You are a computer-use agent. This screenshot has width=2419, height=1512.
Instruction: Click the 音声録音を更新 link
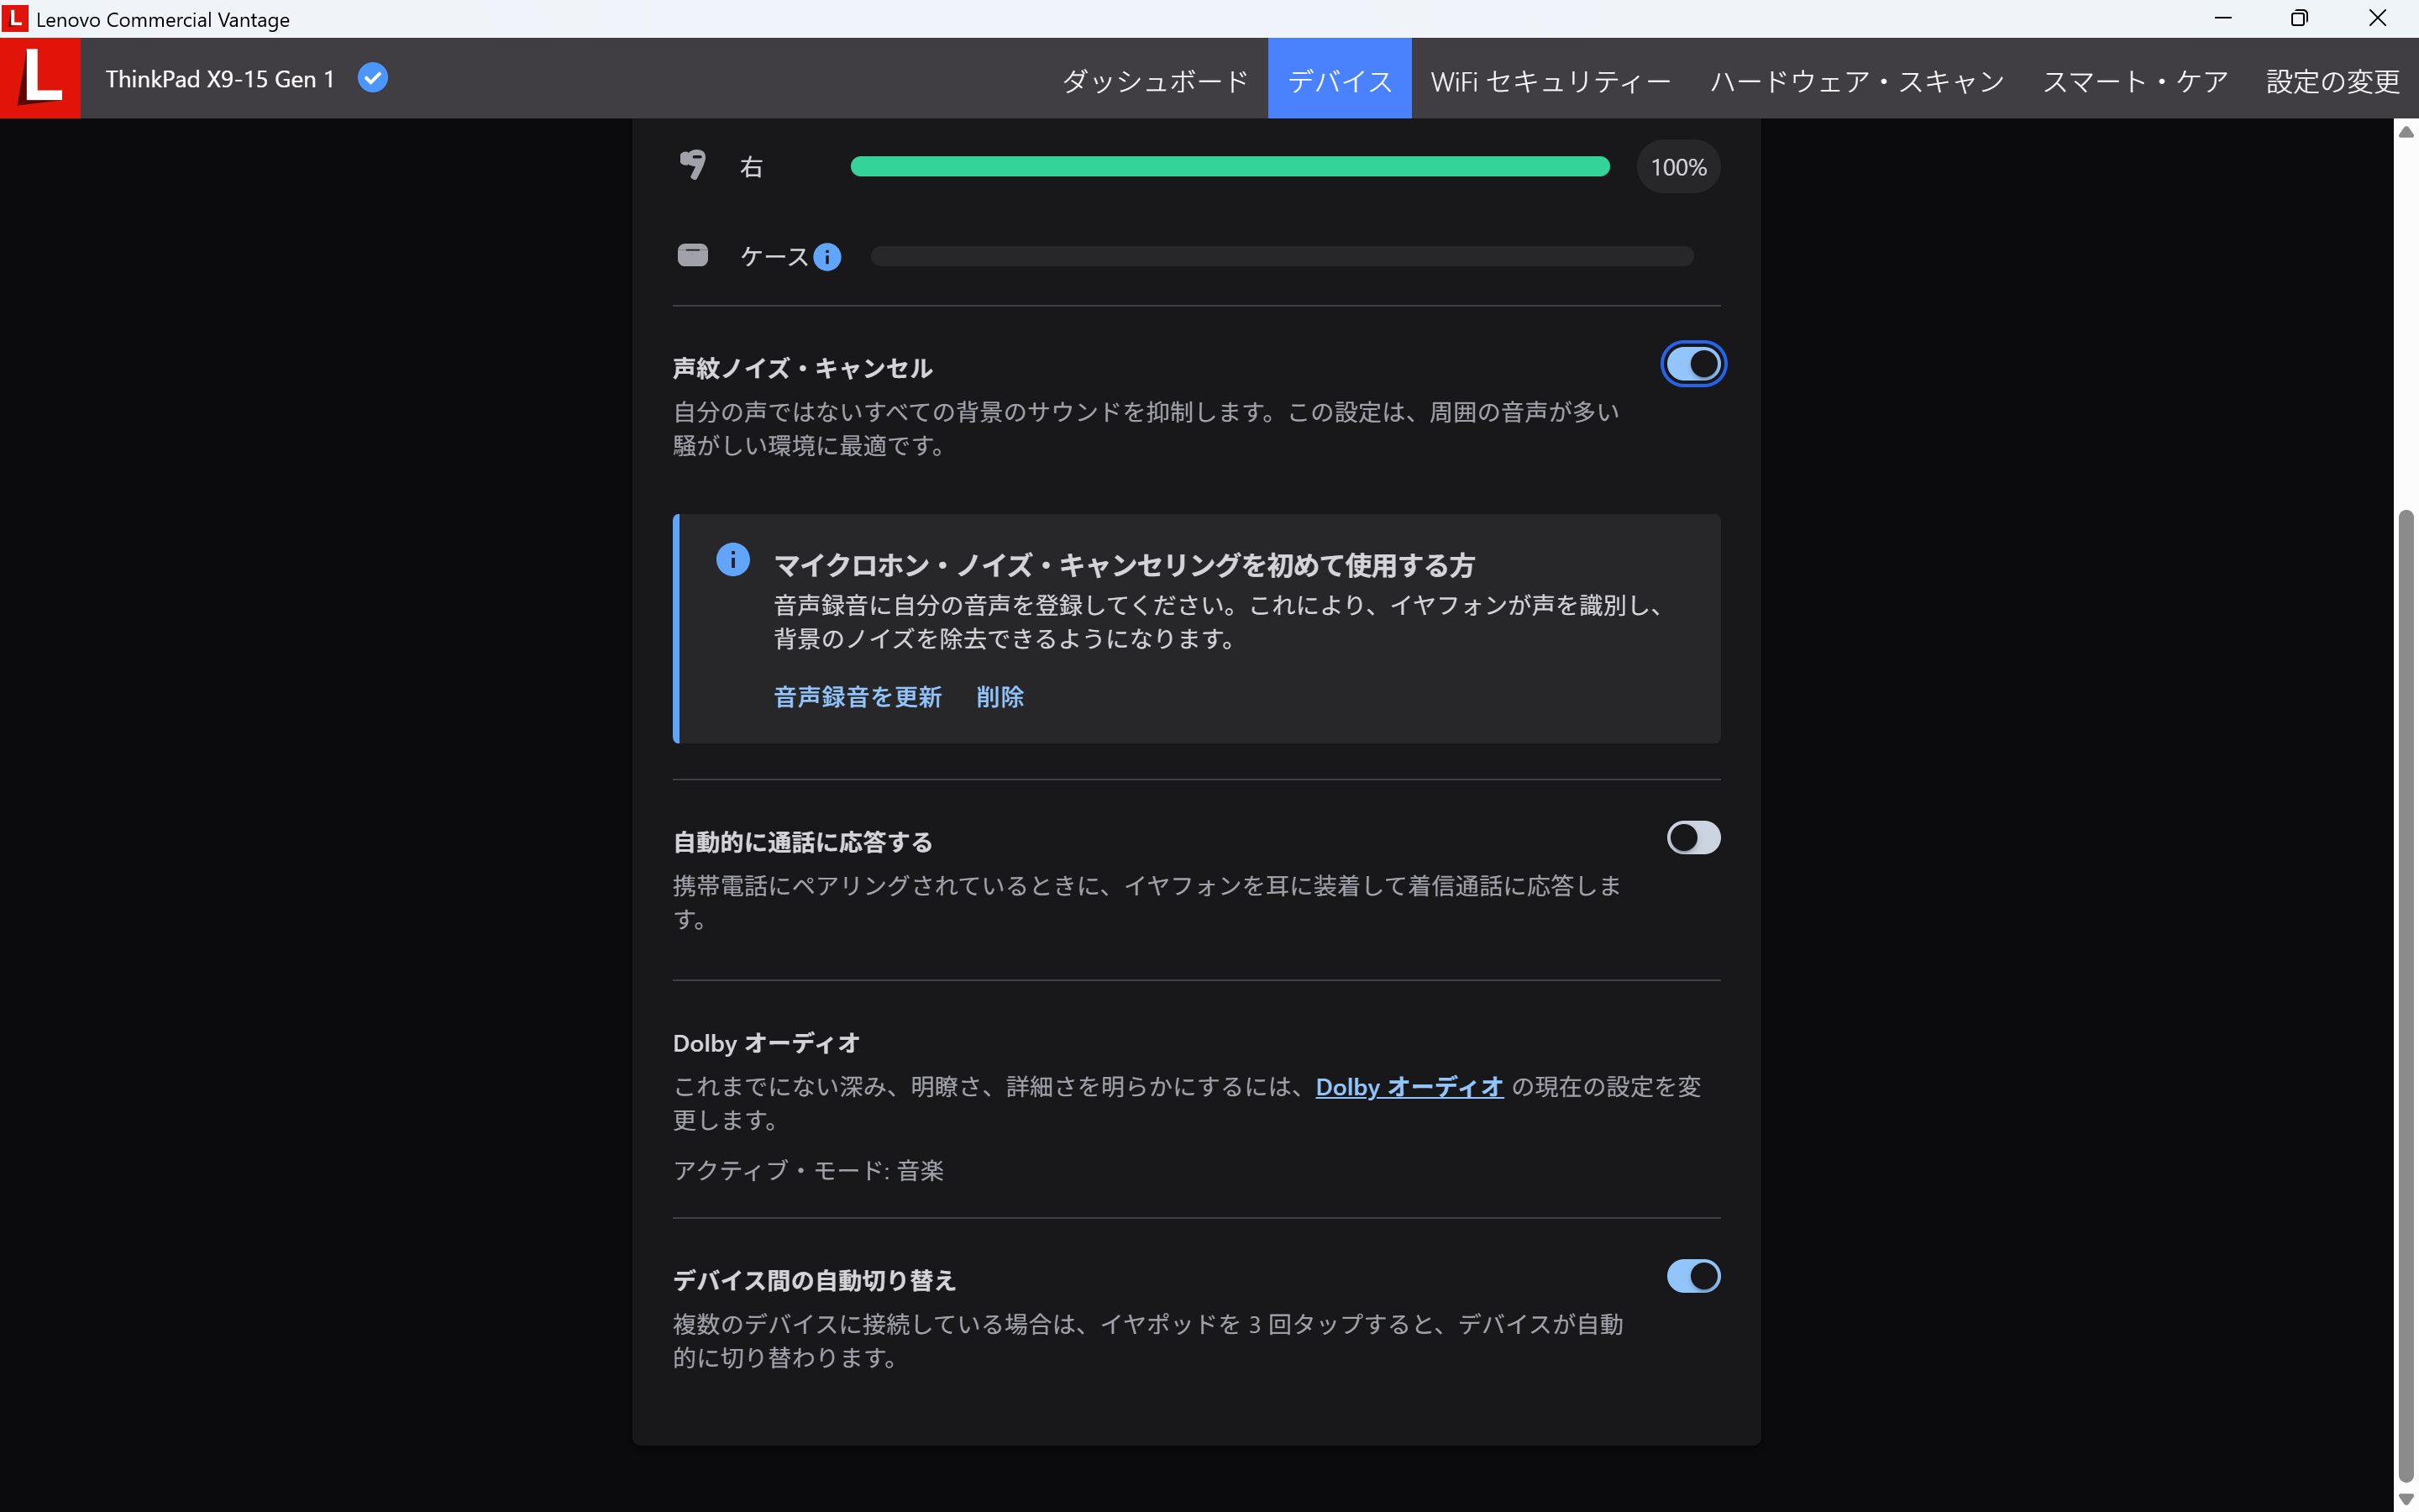point(858,697)
